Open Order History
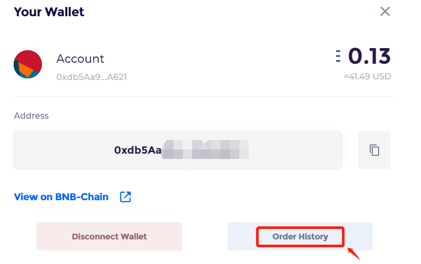Viewport: 421px width, 264px height. coord(300,236)
